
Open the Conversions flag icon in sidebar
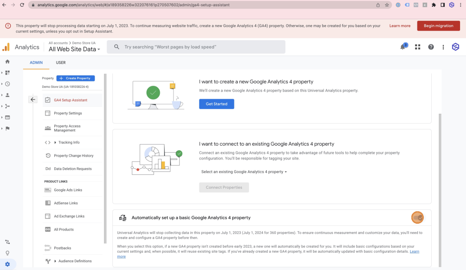(7, 128)
